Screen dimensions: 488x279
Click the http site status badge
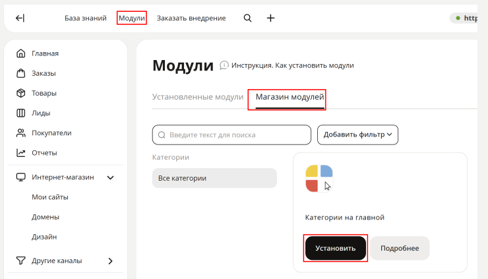pyautogui.click(x=465, y=18)
